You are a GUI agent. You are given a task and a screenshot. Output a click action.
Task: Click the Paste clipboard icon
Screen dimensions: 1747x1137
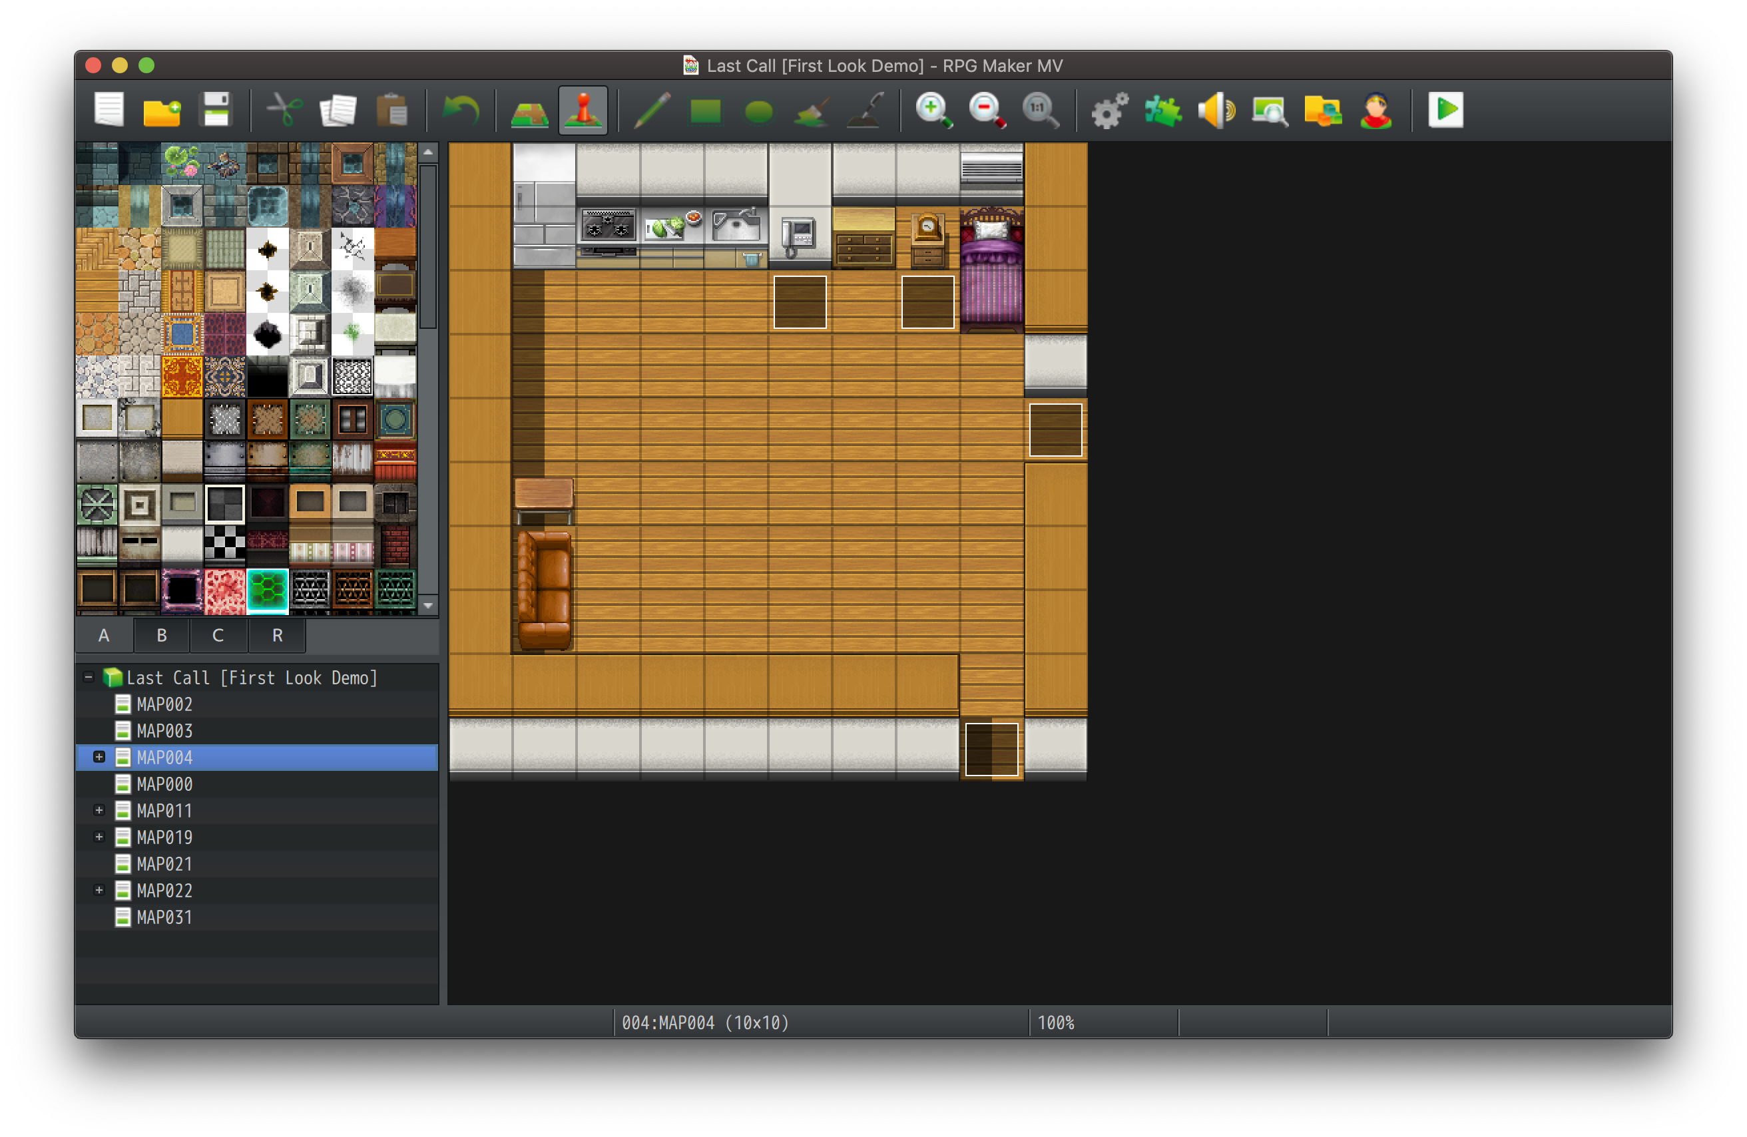point(392,111)
